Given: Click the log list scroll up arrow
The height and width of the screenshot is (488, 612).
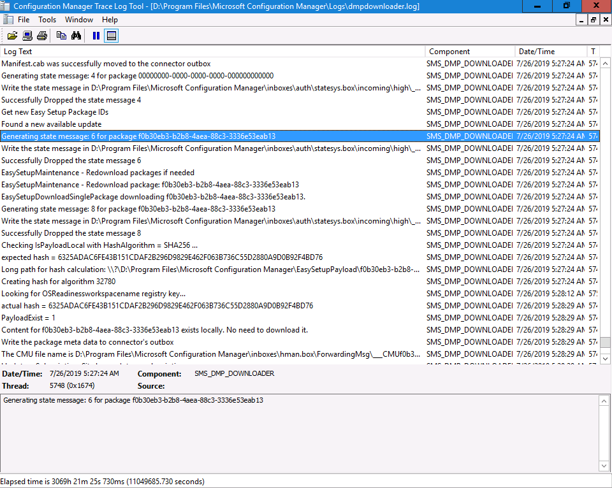Looking at the screenshot, I should 605,63.
